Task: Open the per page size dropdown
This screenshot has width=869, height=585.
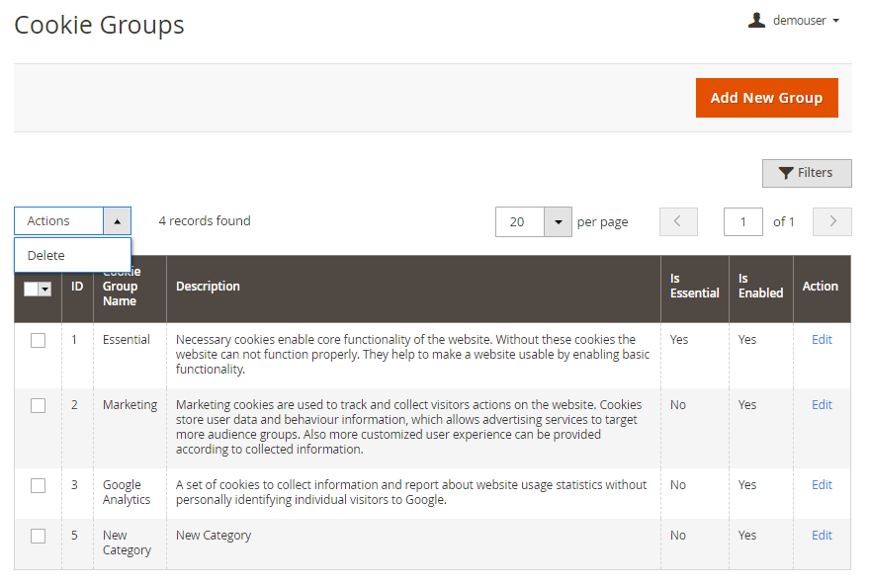Action: [x=559, y=221]
